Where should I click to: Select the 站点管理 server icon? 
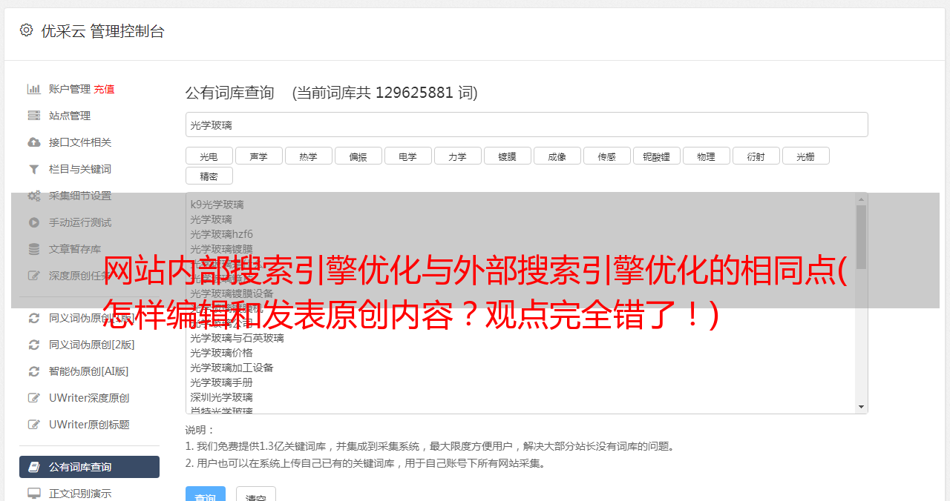click(33, 116)
